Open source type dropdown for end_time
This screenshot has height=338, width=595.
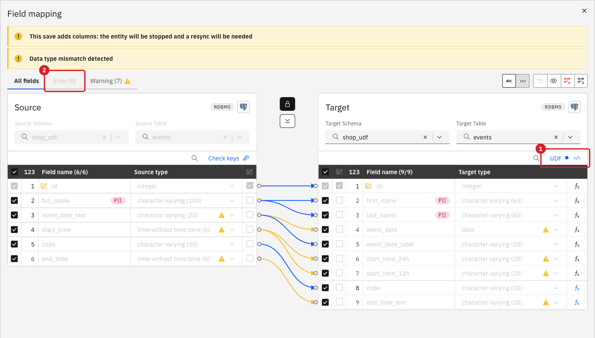click(232, 259)
